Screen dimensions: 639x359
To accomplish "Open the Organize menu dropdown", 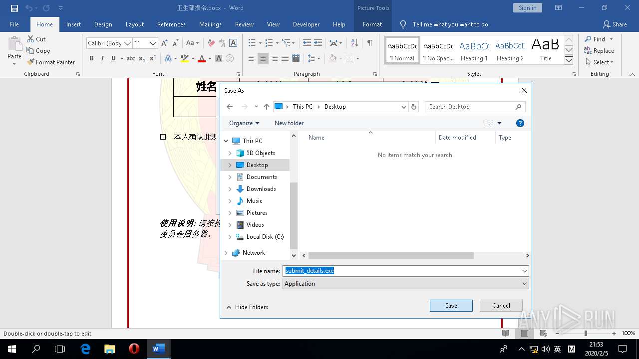I will [x=244, y=123].
